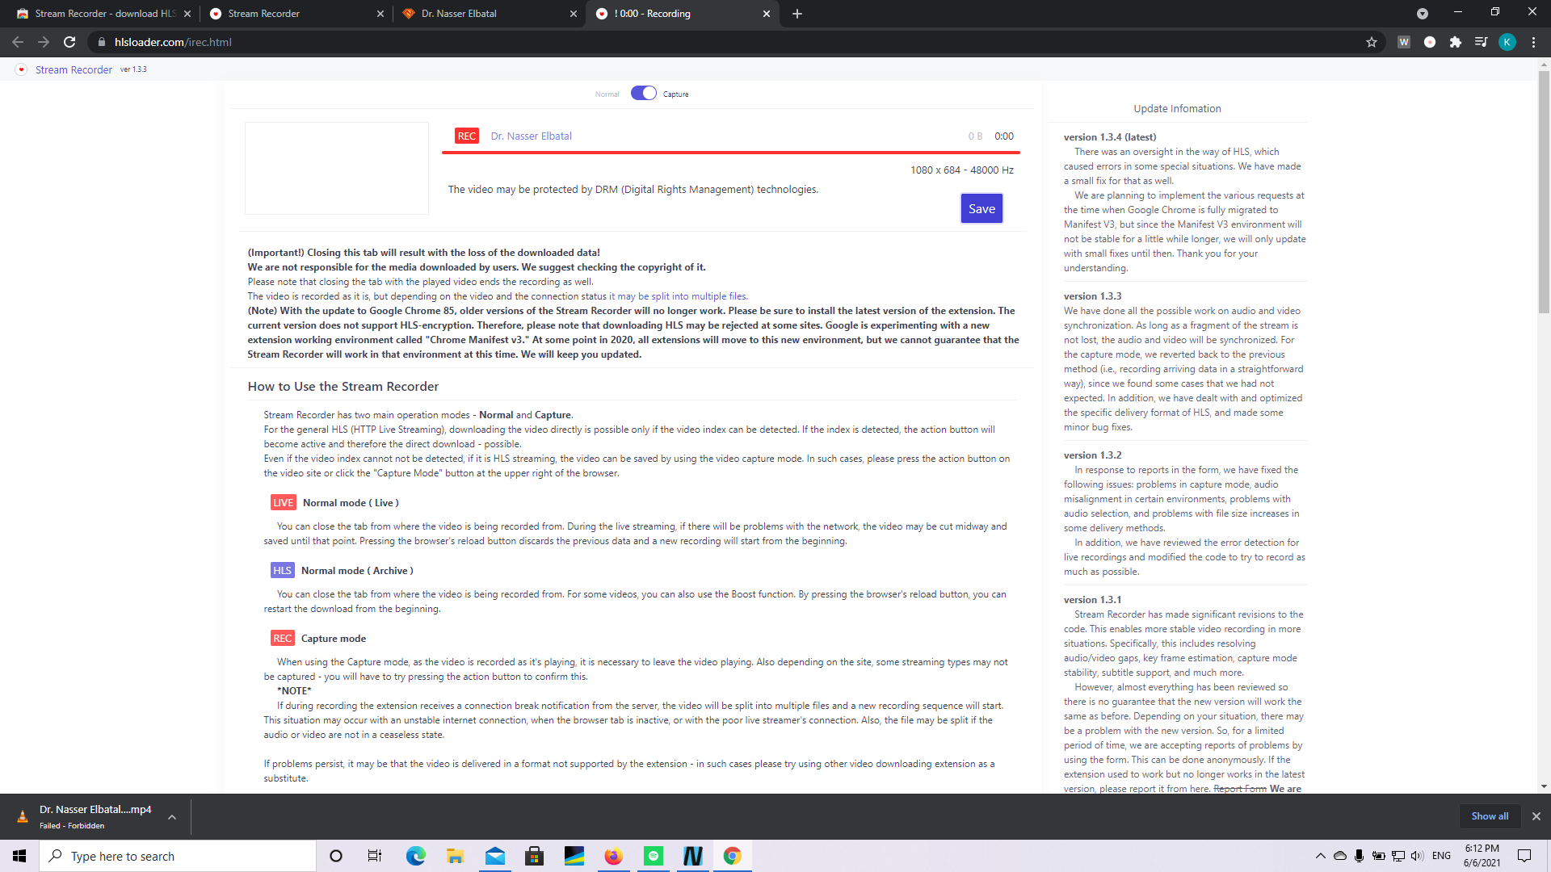Click the red REC badge next to Dr. Nasser Elbatal
This screenshot has height=872, width=1551.
(x=466, y=136)
